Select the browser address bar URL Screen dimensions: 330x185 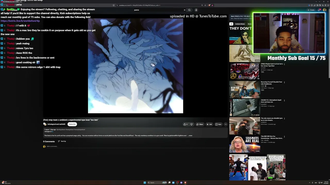pyautogui.click(x=139, y=5)
